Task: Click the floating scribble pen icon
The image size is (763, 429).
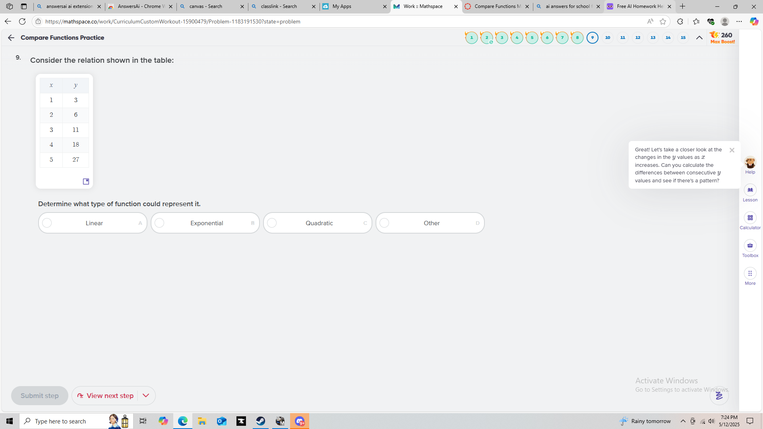Action: coord(719,396)
